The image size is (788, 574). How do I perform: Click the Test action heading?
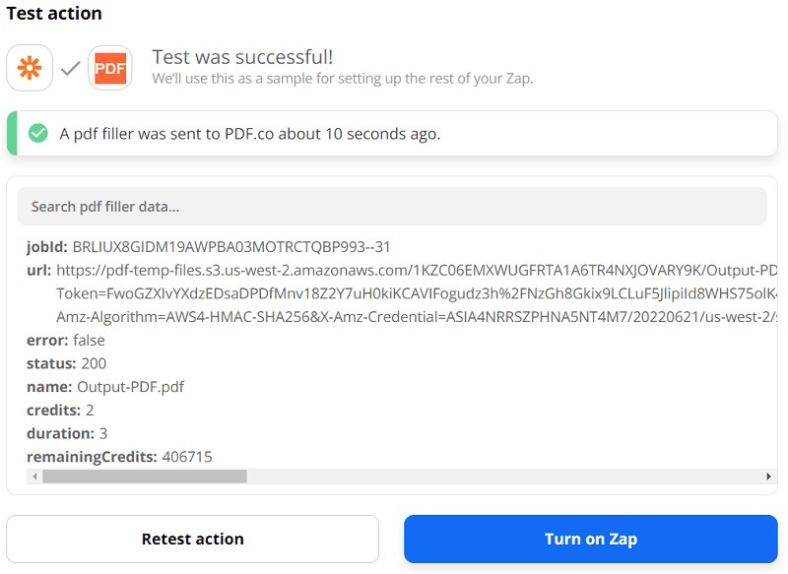click(x=54, y=14)
